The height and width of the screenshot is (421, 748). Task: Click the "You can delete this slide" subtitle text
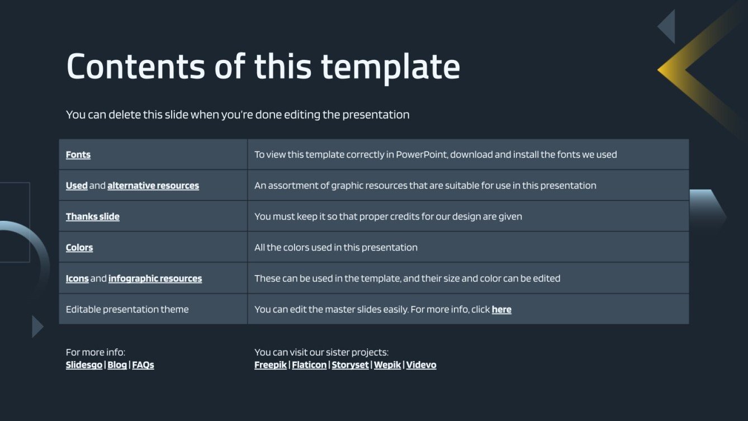[x=238, y=115]
